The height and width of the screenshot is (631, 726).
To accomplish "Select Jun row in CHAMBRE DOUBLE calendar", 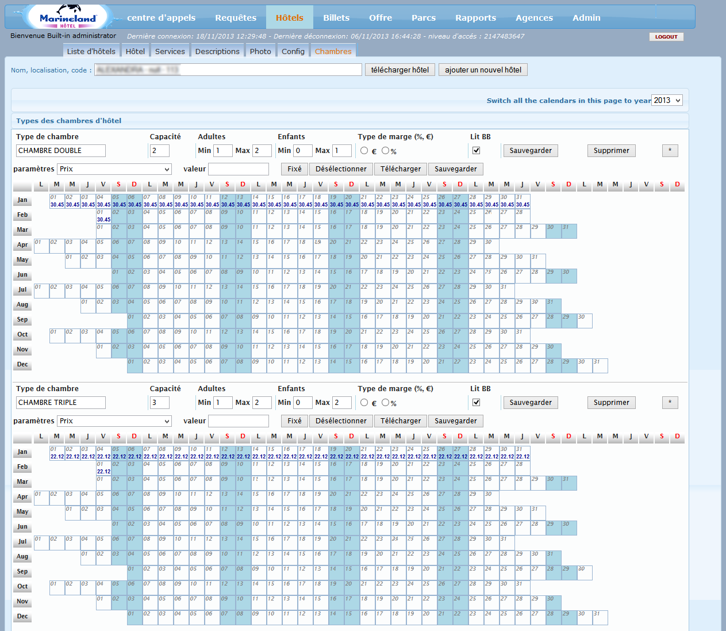I will (x=22, y=275).
